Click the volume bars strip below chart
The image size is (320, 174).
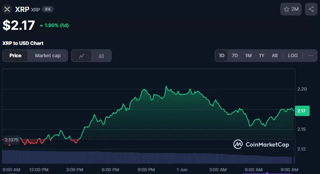[x=147, y=157]
